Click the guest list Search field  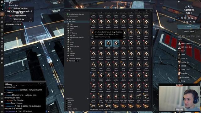(x=188, y=40)
